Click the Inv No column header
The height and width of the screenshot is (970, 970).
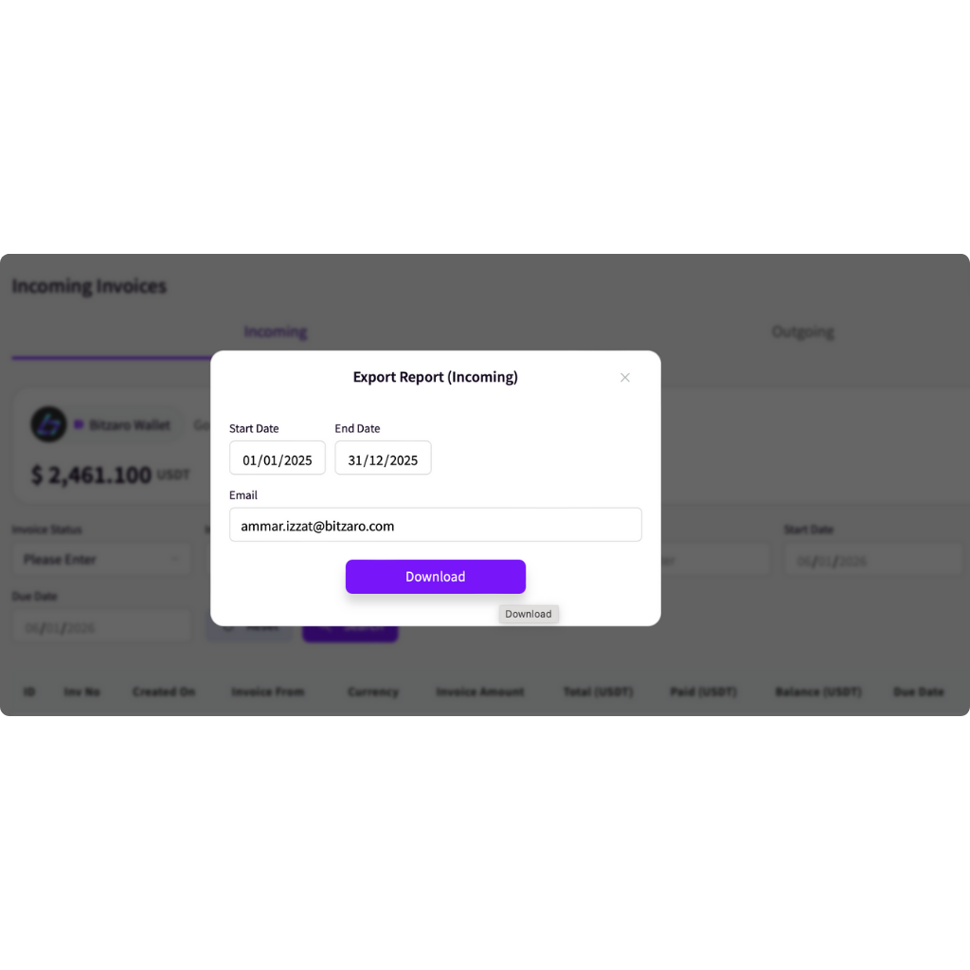tap(82, 692)
